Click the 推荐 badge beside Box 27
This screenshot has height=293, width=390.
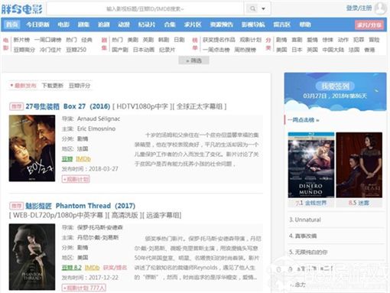pyautogui.click(x=16, y=106)
